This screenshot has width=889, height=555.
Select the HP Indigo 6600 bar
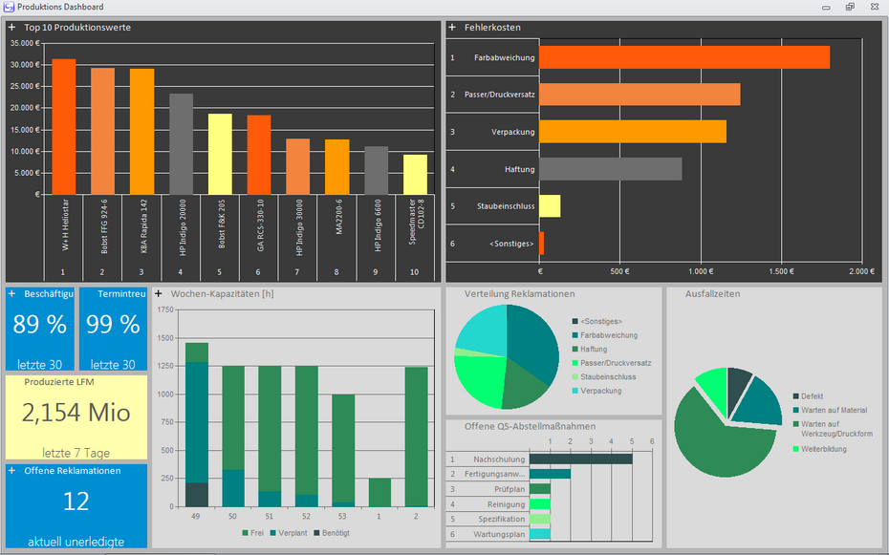pyautogui.click(x=376, y=170)
